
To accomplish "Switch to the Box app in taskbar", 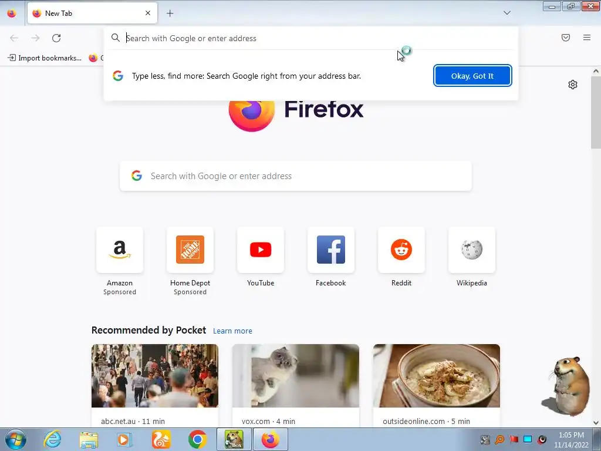I will pos(234,439).
